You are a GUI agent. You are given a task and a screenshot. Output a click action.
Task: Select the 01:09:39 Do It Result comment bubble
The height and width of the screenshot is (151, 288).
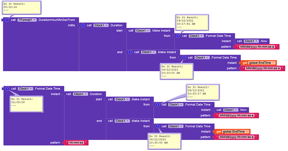(x=26, y=104)
